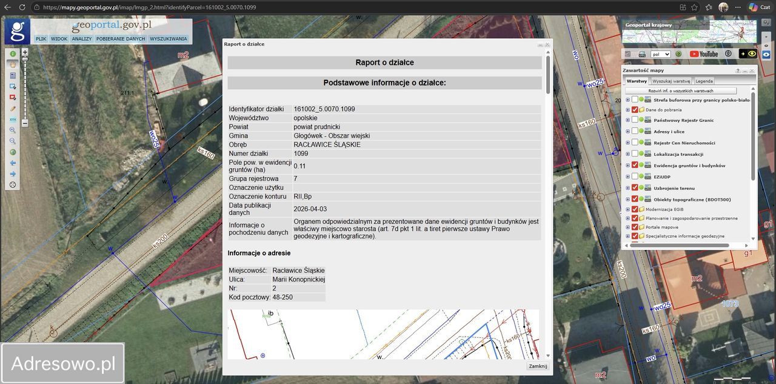Image resolution: width=776 pixels, height=384 pixels.
Task: Disable Ewidencja gruntów i budynków layer
Action: tap(635, 165)
